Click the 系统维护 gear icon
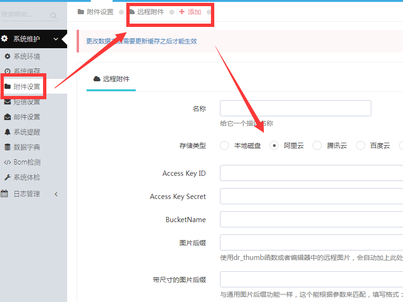403x302 pixels. click(4, 39)
